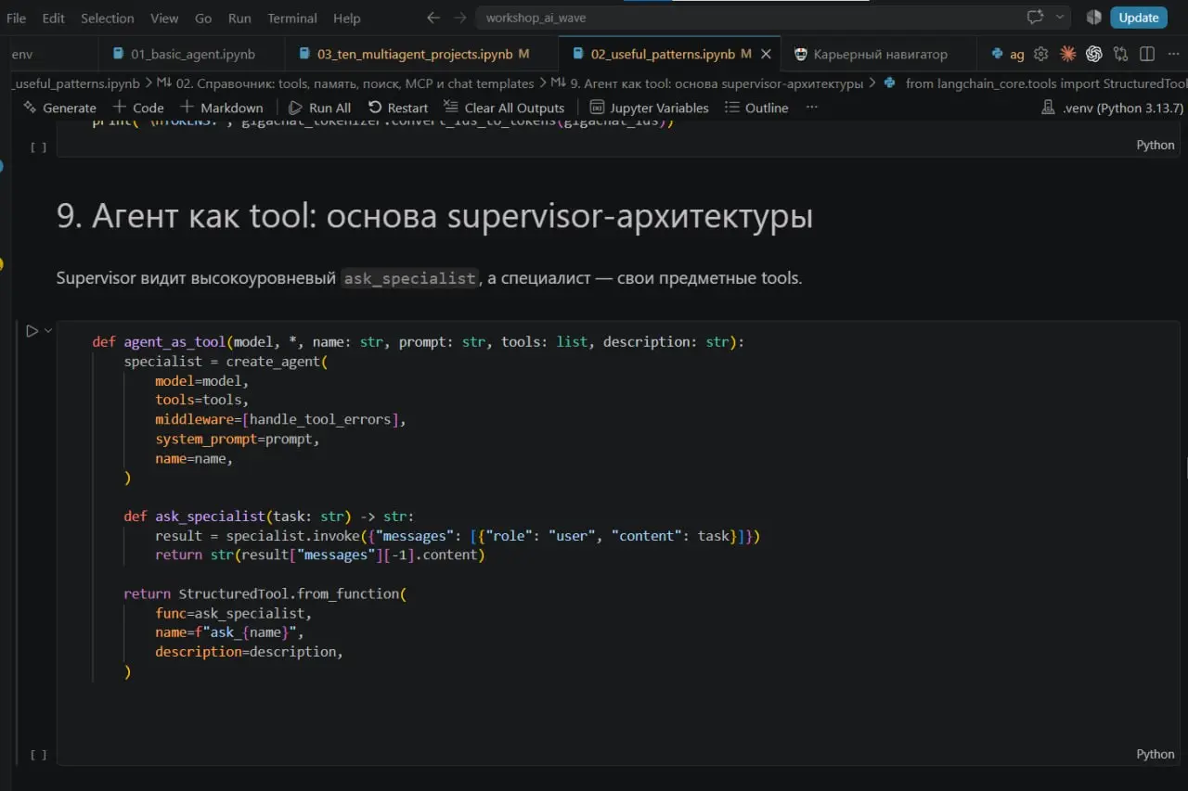Click the "return StructuredTool.from_function(" line
Screen dimensions: 1188x791
[x=265, y=593]
